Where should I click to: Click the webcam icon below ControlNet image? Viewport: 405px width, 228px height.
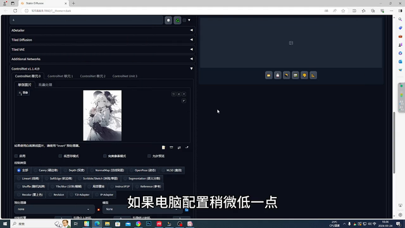[171, 148]
